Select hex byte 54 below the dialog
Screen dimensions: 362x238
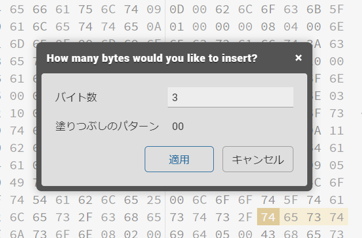tap(40, 200)
